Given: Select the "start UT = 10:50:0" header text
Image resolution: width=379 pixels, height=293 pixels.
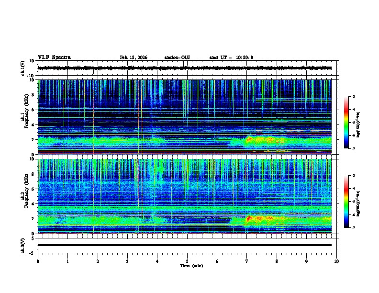Looking at the screenshot, I should [x=231, y=57].
